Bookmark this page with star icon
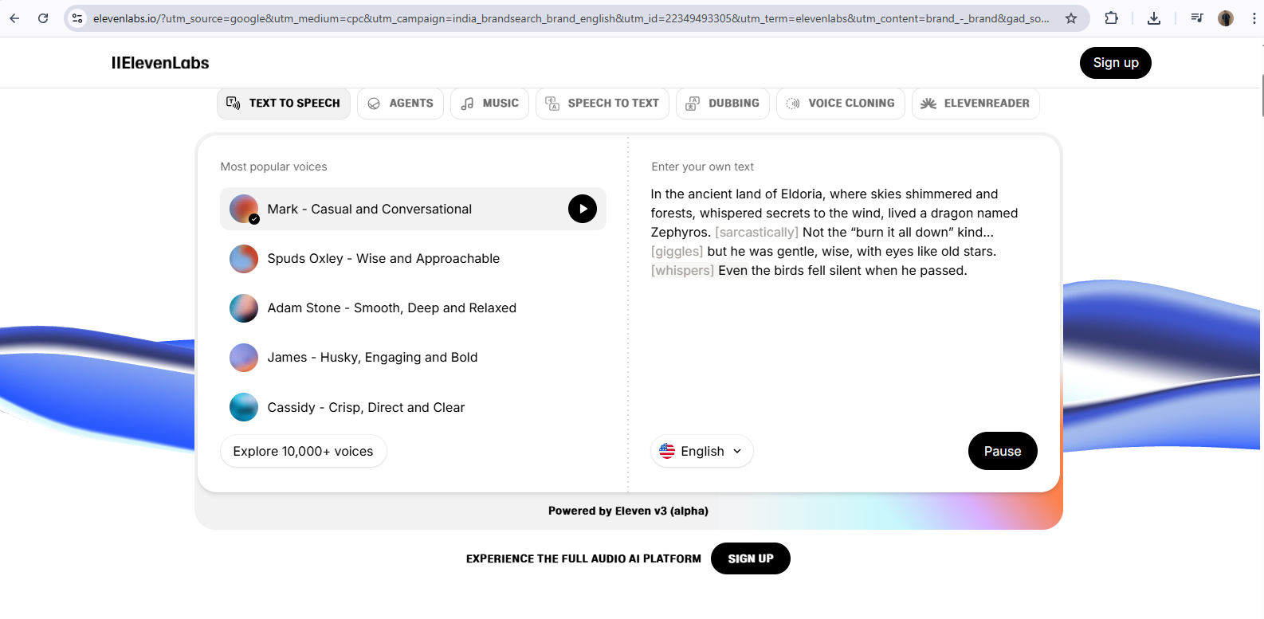The height and width of the screenshot is (619, 1264). (x=1071, y=18)
